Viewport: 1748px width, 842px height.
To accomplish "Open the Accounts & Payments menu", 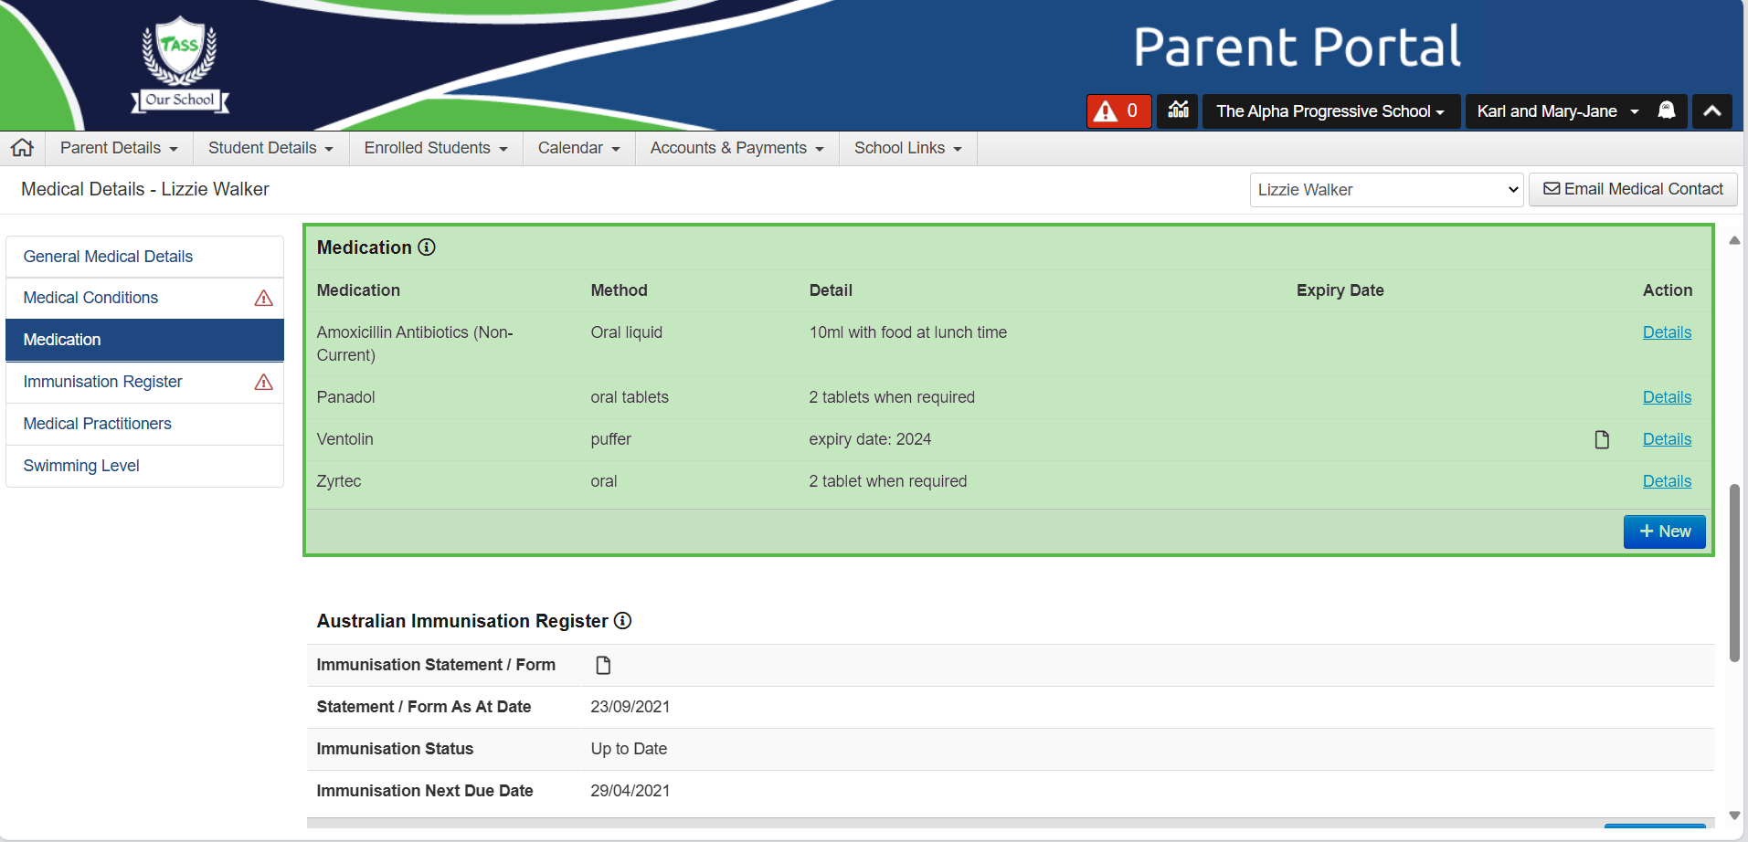I will click(736, 148).
